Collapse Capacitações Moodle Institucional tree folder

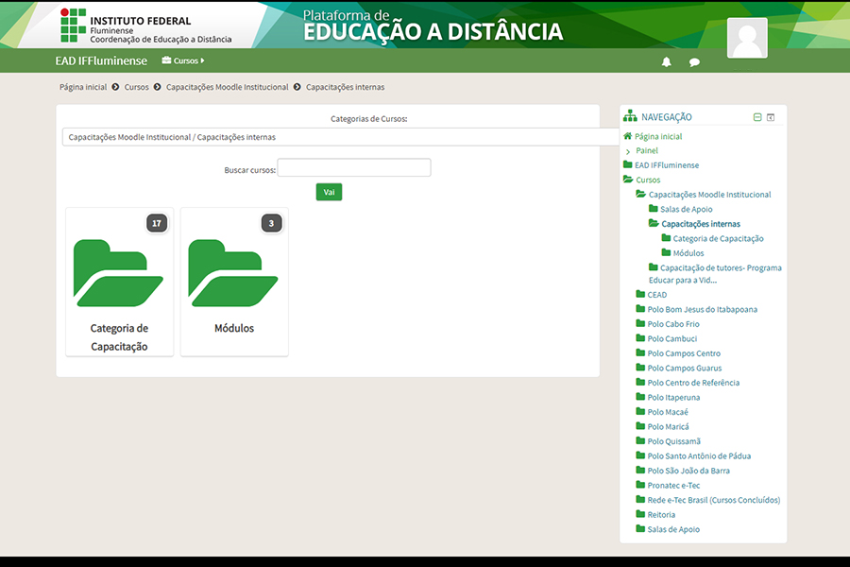640,194
